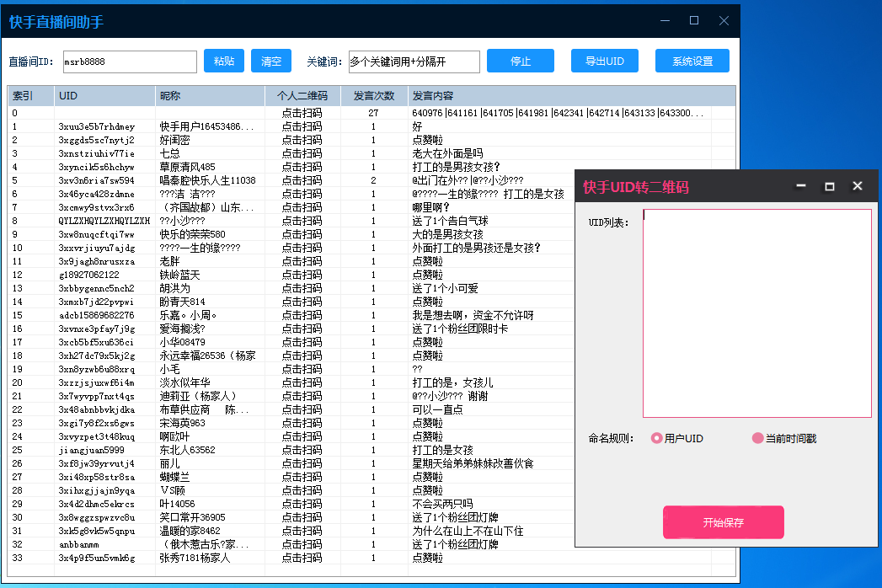Select the 用户UID naming rule
The image size is (882, 588).
click(677, 438)
